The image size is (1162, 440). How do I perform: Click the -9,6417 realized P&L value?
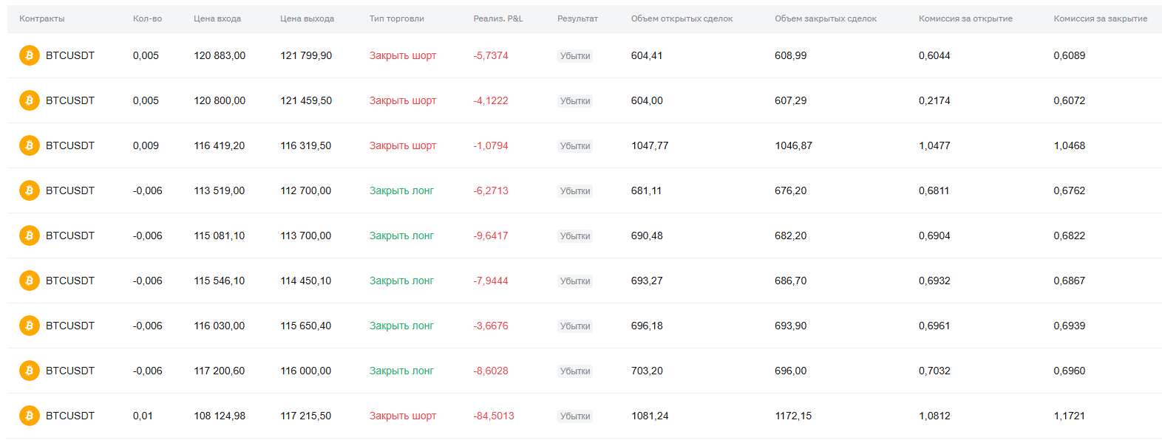491,236
